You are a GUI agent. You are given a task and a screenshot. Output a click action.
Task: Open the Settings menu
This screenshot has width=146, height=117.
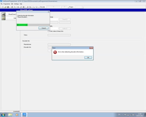[x=16, y=4]
